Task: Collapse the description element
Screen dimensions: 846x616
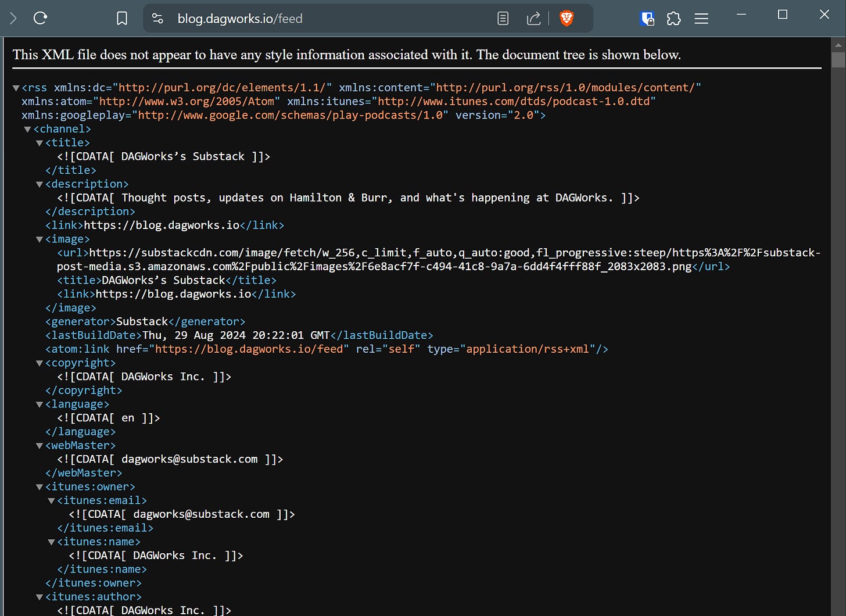Action: pyautogui.click(x=40, y=184)
